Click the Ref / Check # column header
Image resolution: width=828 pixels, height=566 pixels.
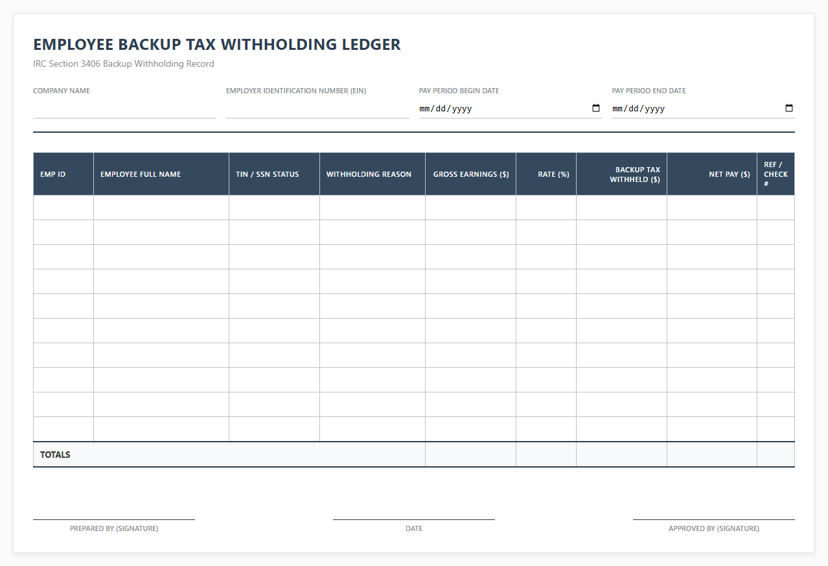[x=776, y=174]
